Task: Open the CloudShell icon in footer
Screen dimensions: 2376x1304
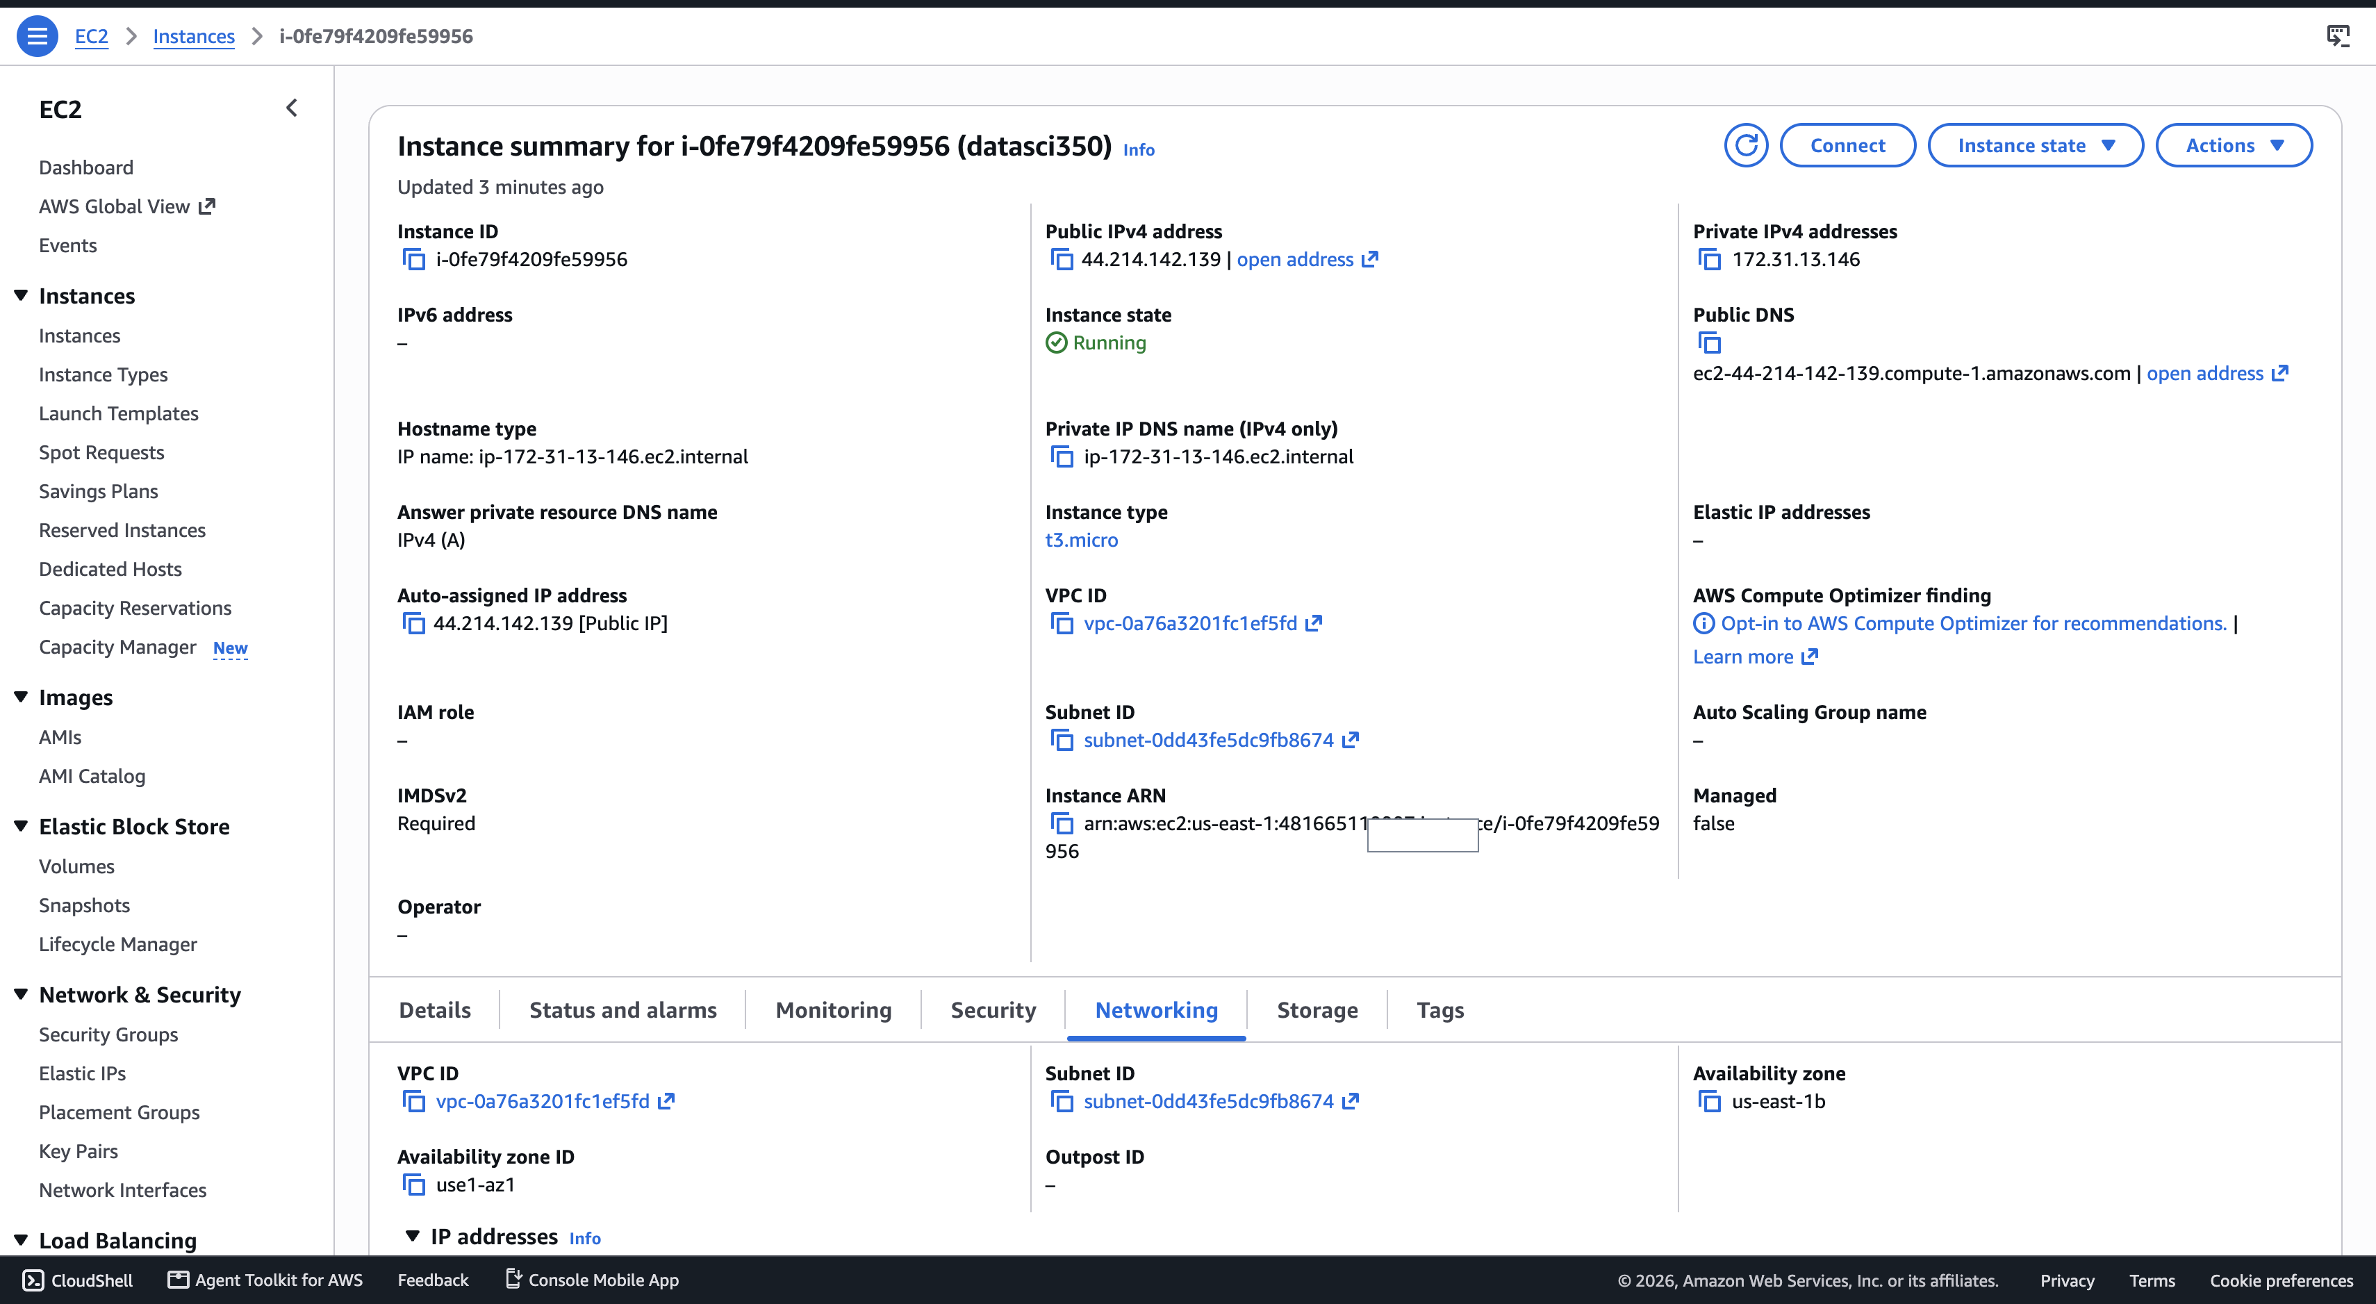Action: tap(33, 1280)
